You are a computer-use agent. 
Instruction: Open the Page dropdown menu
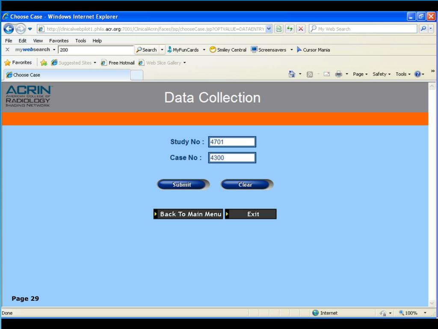(360, 74)
